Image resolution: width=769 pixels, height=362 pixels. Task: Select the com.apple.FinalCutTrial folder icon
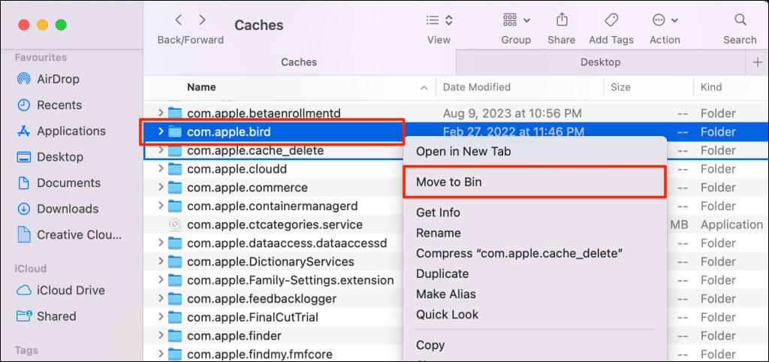click(x=175, y=318)
